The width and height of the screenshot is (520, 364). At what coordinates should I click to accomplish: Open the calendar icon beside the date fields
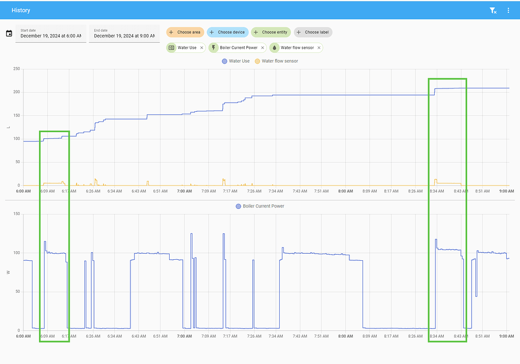click(9, 33)
